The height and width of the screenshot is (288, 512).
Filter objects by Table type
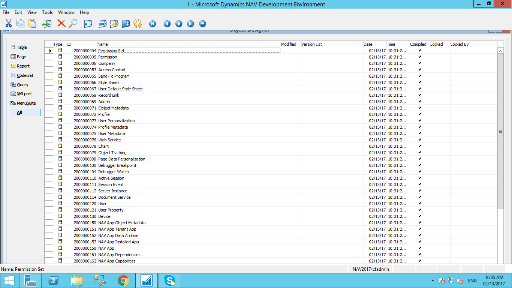25,47
